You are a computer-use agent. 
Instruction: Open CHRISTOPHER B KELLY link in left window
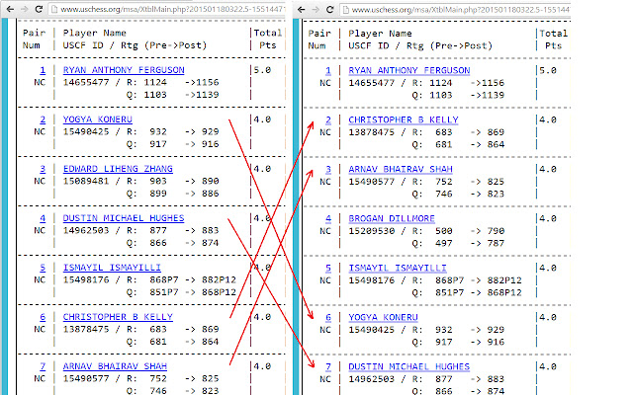pos(118,317)
